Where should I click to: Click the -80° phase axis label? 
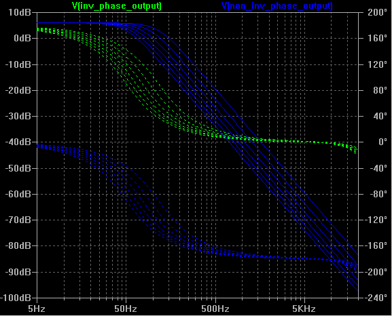(x=378, y=194)
